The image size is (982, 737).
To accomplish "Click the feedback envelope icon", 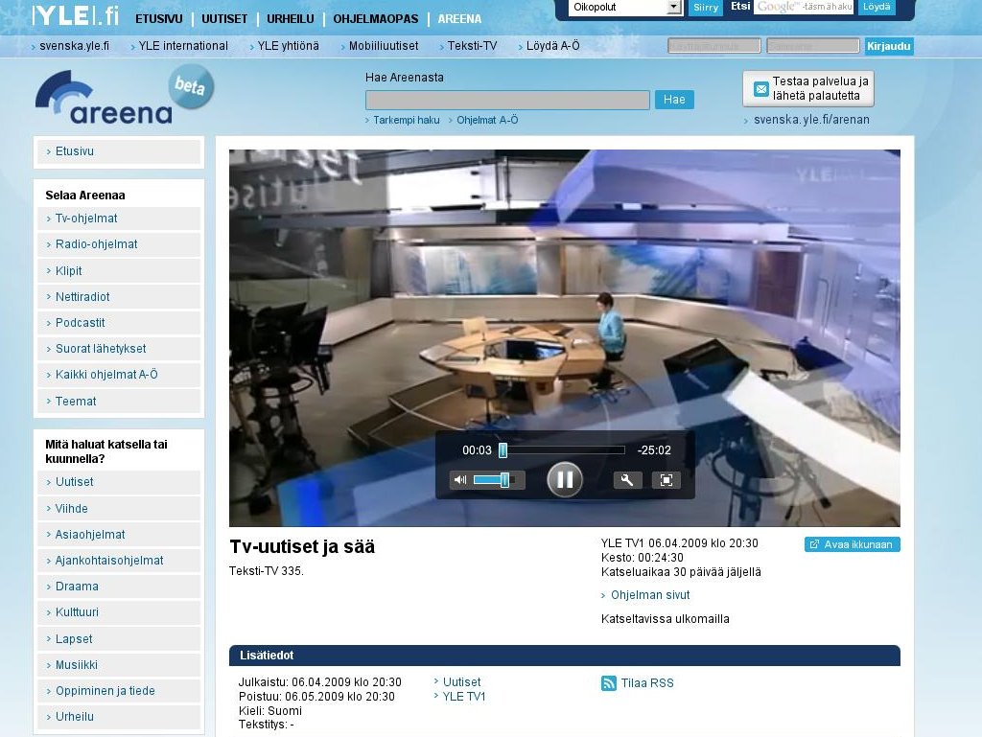I will [760, 89].
